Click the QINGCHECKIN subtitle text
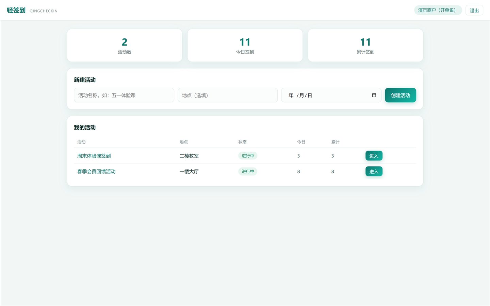The width and height of the screenshot is (490, 306). pyautogui.click(x=44, y=11)
